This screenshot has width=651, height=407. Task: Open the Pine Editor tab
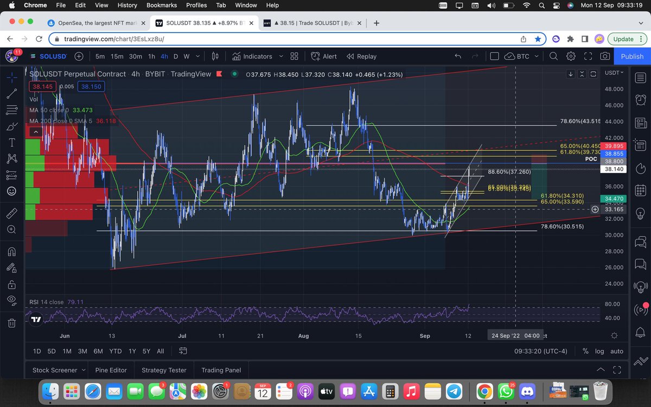tap(111, 370)
